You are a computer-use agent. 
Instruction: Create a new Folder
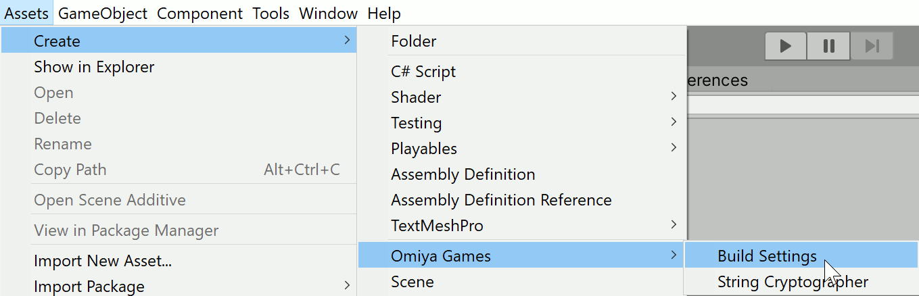413,41
